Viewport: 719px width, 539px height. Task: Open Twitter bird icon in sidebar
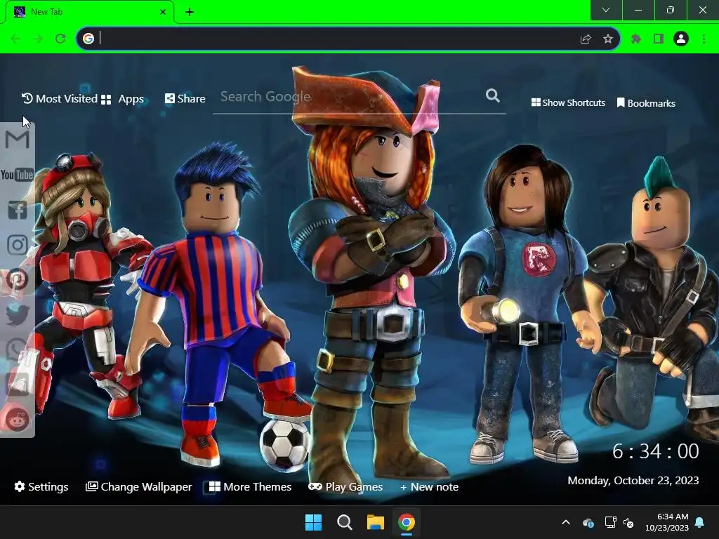tap(18, 314)
